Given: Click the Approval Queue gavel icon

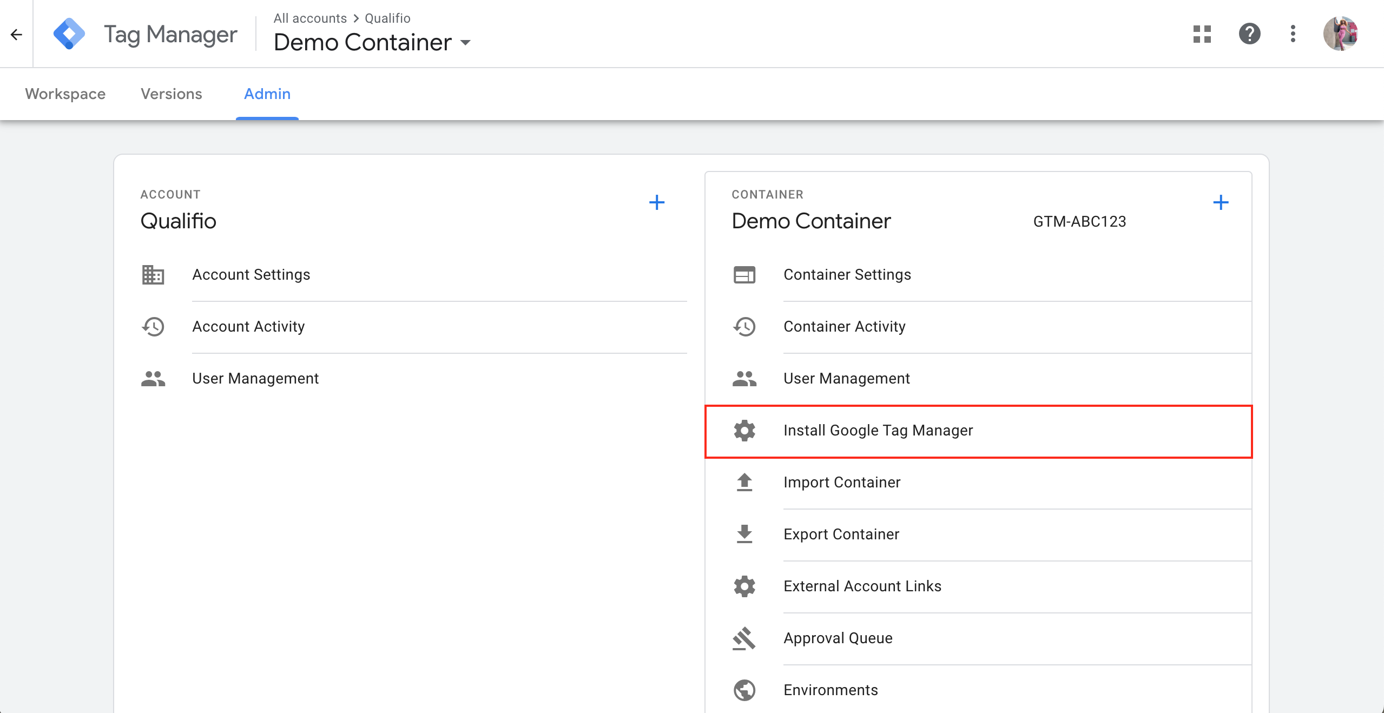Looking at the screenshot, I should pos(744,638).
